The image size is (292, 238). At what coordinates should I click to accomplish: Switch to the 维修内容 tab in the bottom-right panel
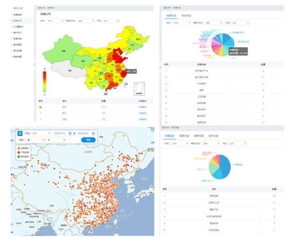pyautogui.click(x=185, y=136)
